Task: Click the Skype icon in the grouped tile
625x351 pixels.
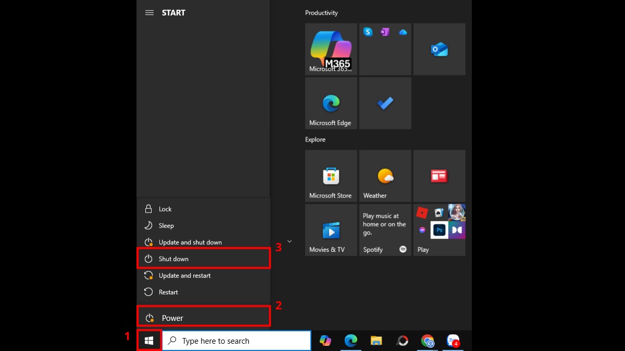Action: tap(368, 32)
